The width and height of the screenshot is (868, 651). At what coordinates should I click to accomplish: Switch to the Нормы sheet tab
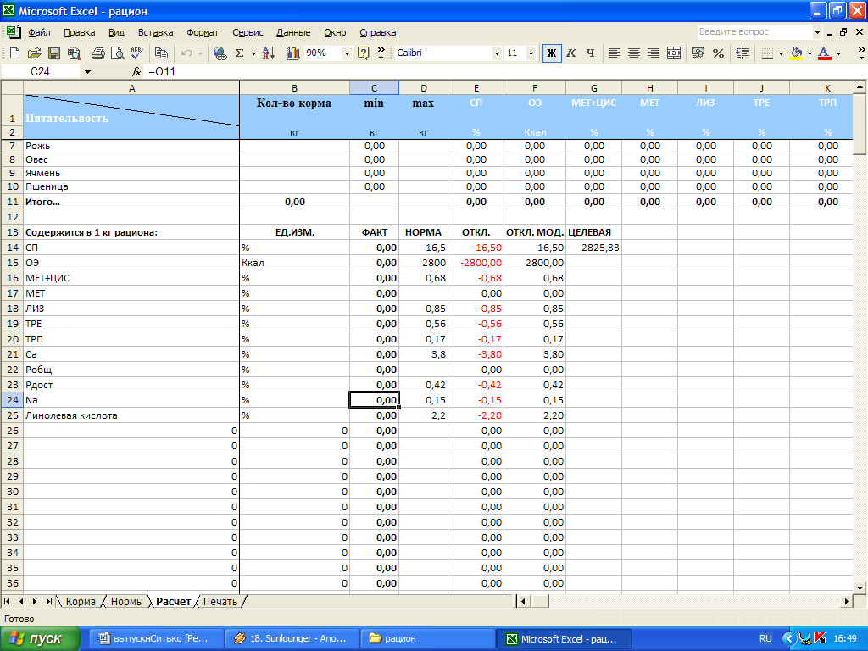[126, 601]
